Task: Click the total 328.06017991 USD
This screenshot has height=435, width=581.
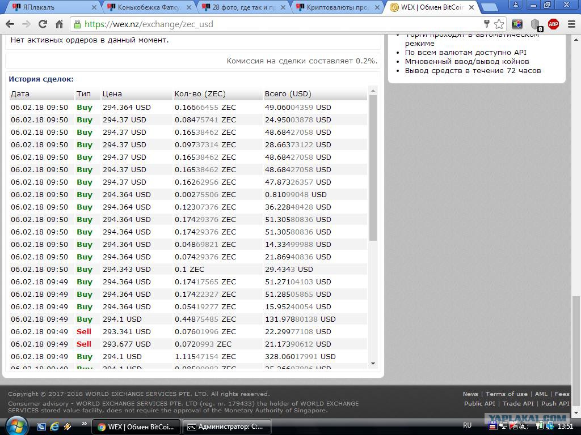Action: coord(300,357)
